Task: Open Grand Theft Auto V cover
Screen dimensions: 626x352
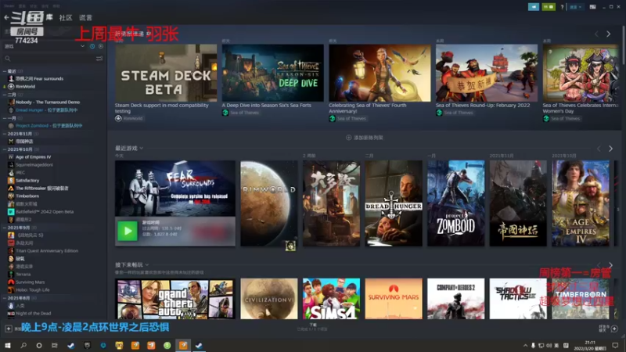Action: [x=174, y=299]
